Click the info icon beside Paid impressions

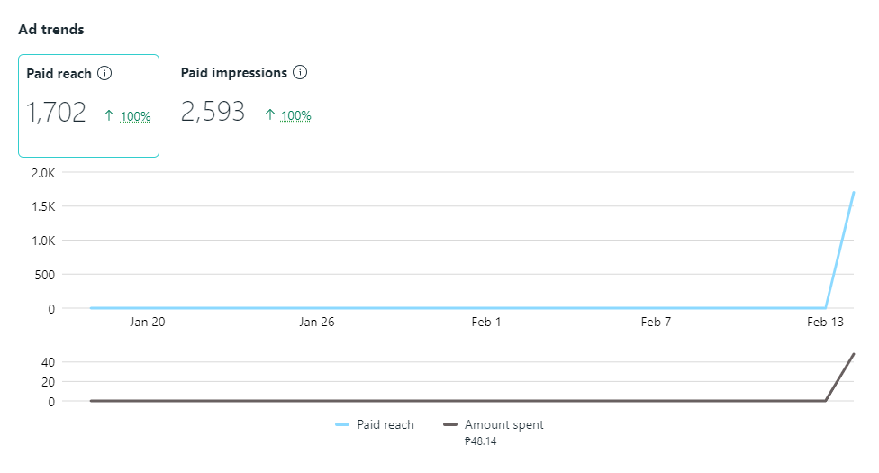pos(301,72)
